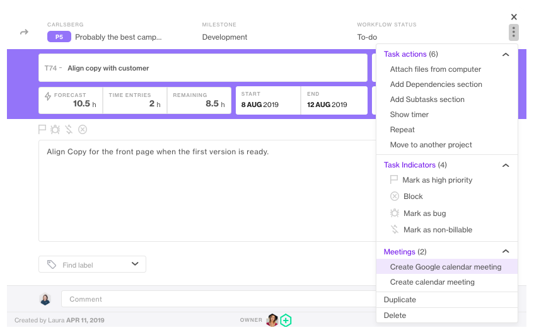Open project Probably the best camp...

click(118, 37)
